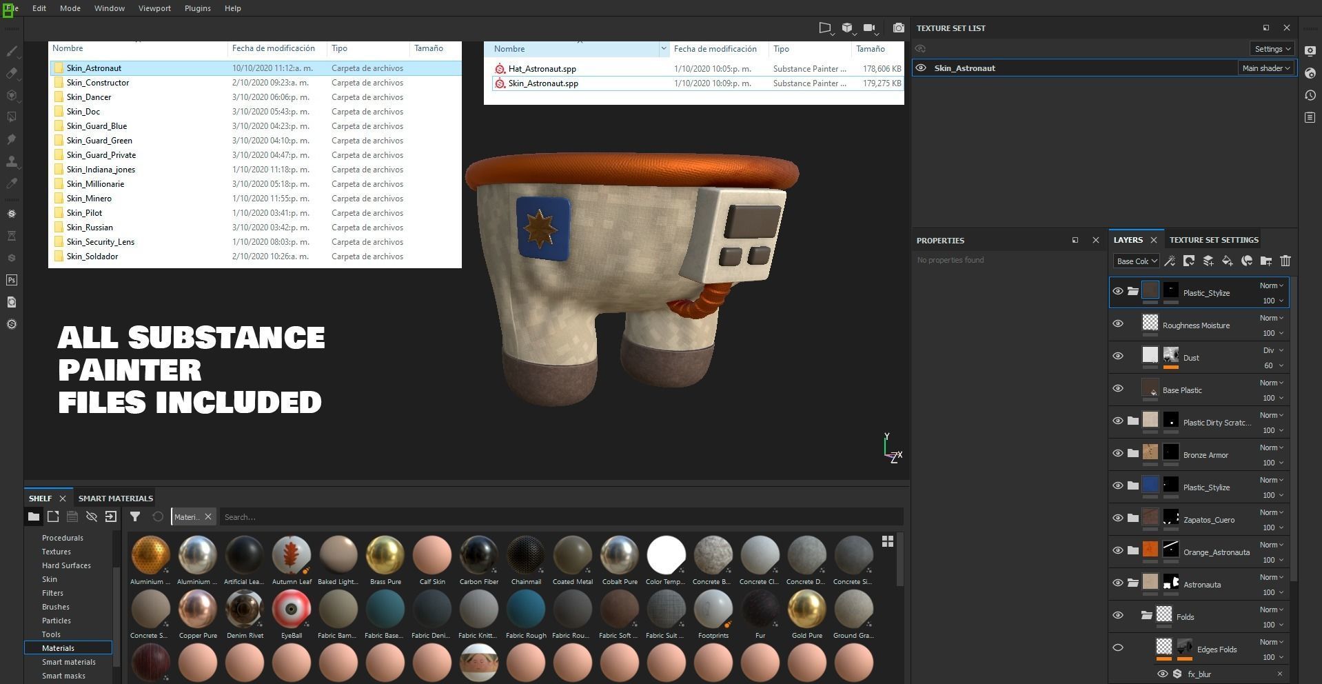Select the Material picker tool
1322x684 pixels.
(x=12, y=183)
